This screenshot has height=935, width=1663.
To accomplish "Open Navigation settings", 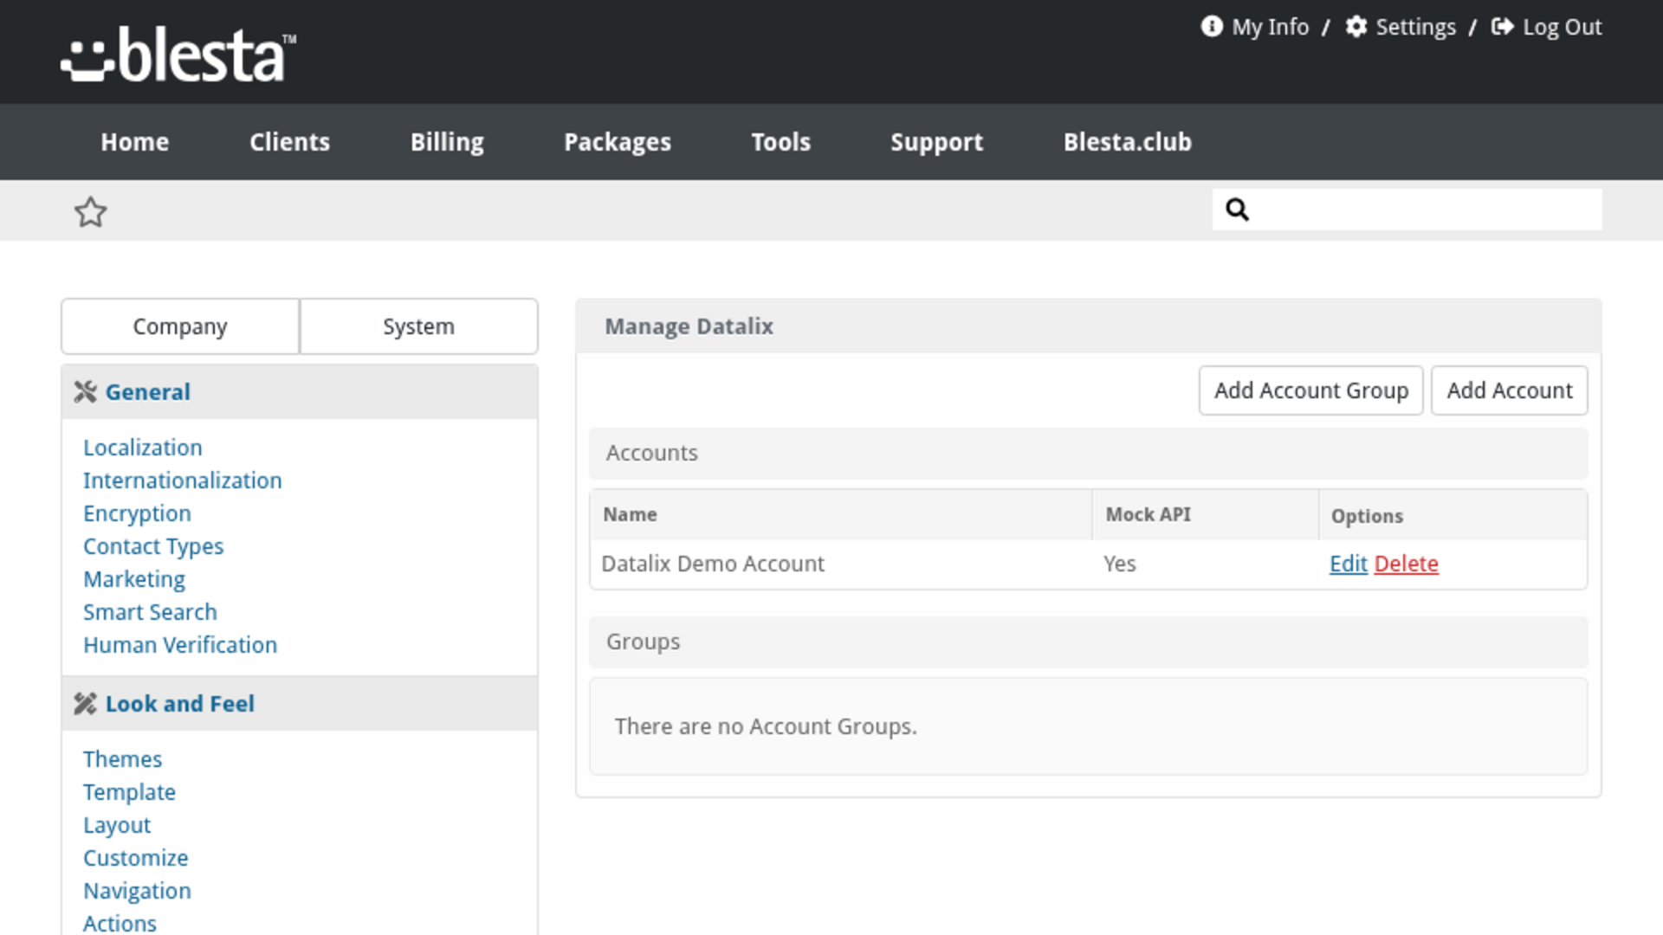I will [x=137, y=891].
